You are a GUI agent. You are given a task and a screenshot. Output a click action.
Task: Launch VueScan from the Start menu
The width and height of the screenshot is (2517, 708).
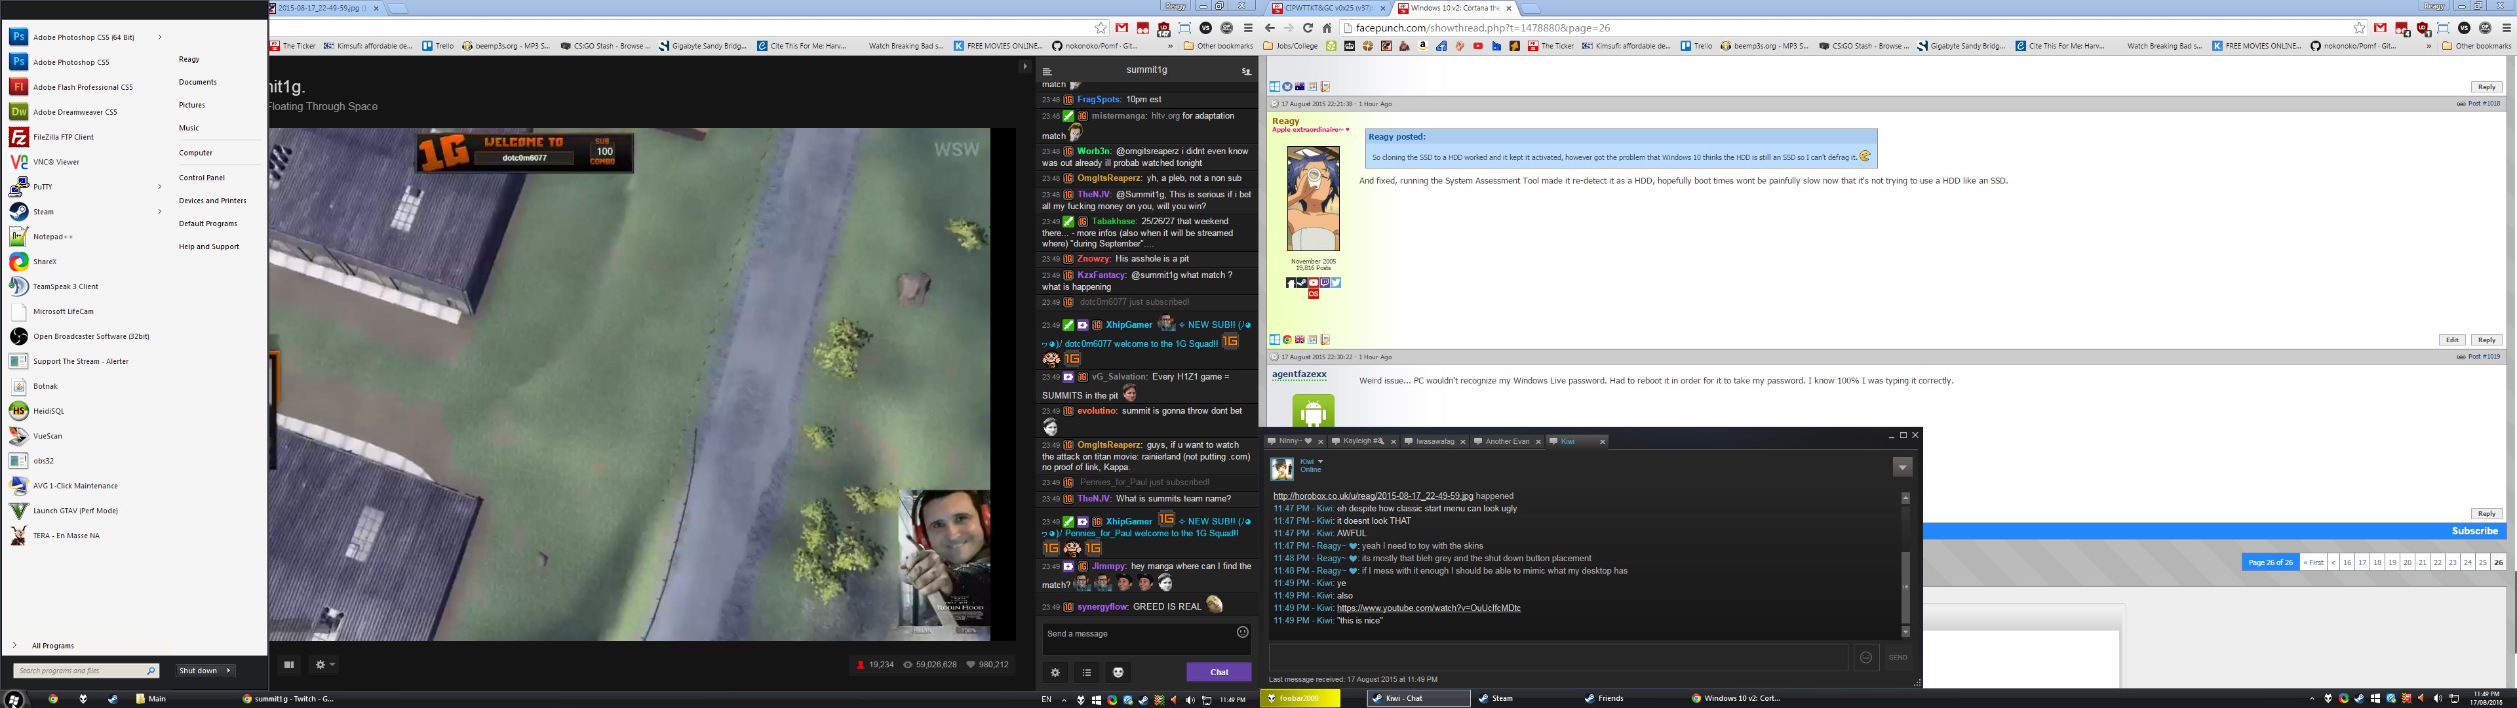(x=48, y=436)
